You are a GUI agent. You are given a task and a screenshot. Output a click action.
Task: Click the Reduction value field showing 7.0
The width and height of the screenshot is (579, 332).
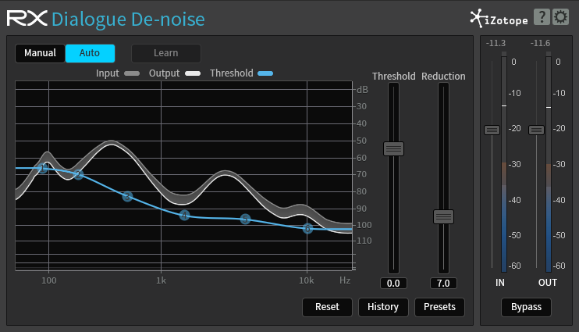pos(443,284)
